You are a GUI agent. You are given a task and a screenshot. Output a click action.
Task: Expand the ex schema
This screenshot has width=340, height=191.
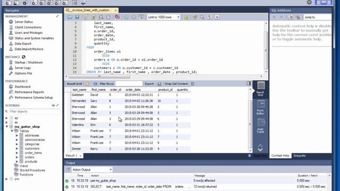coord(6,123)
